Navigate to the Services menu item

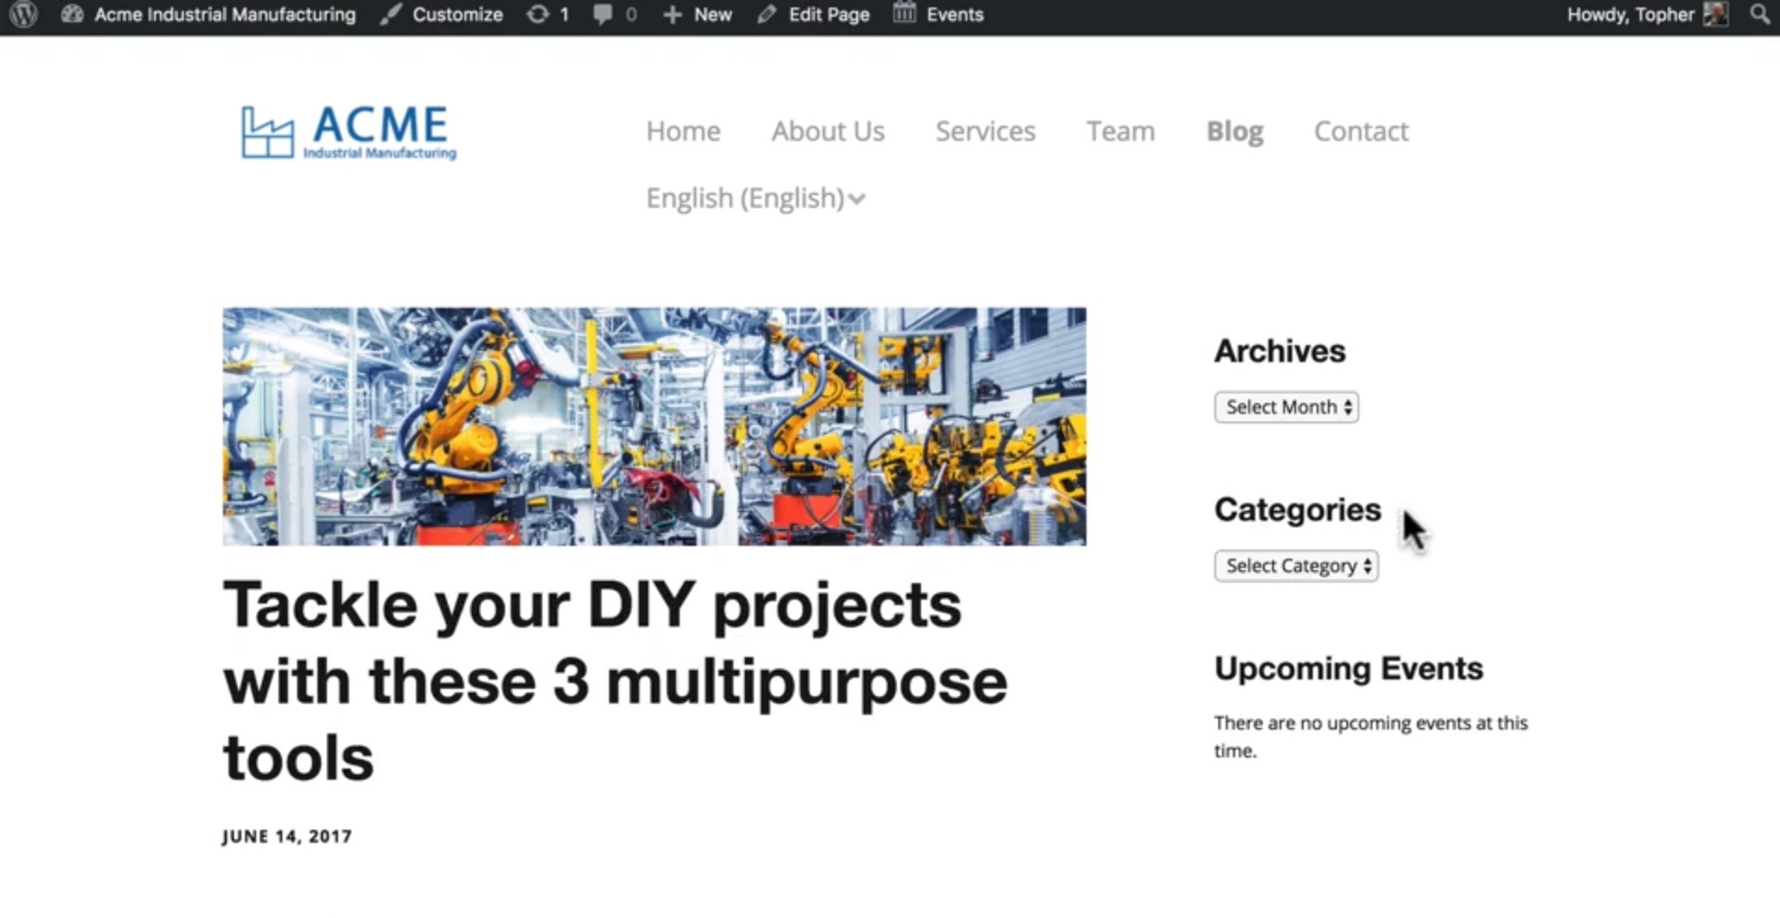985,131
